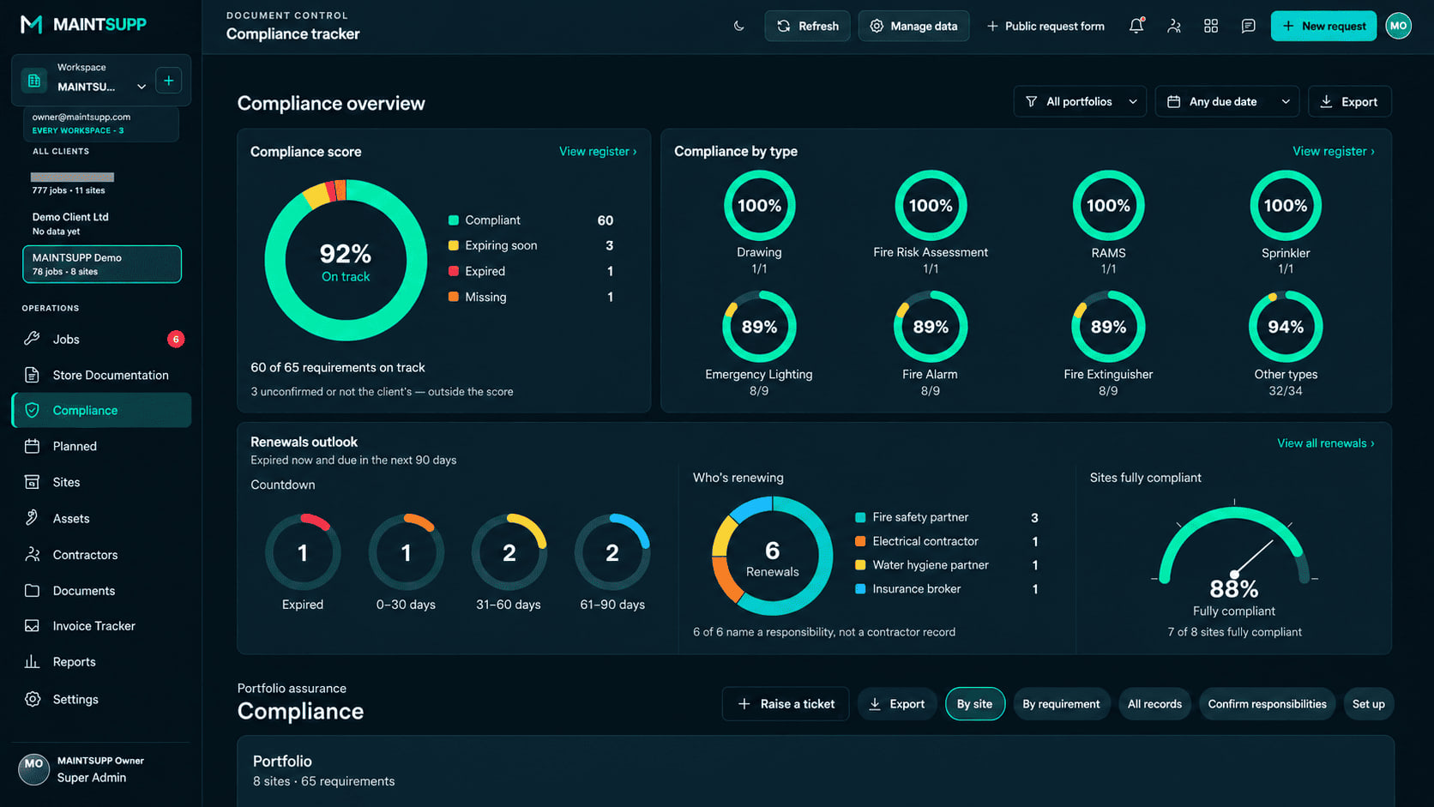Open the notifications bell
Image resolution: width=1434 pixels, height=807 pixels.
pos(1136,26)
